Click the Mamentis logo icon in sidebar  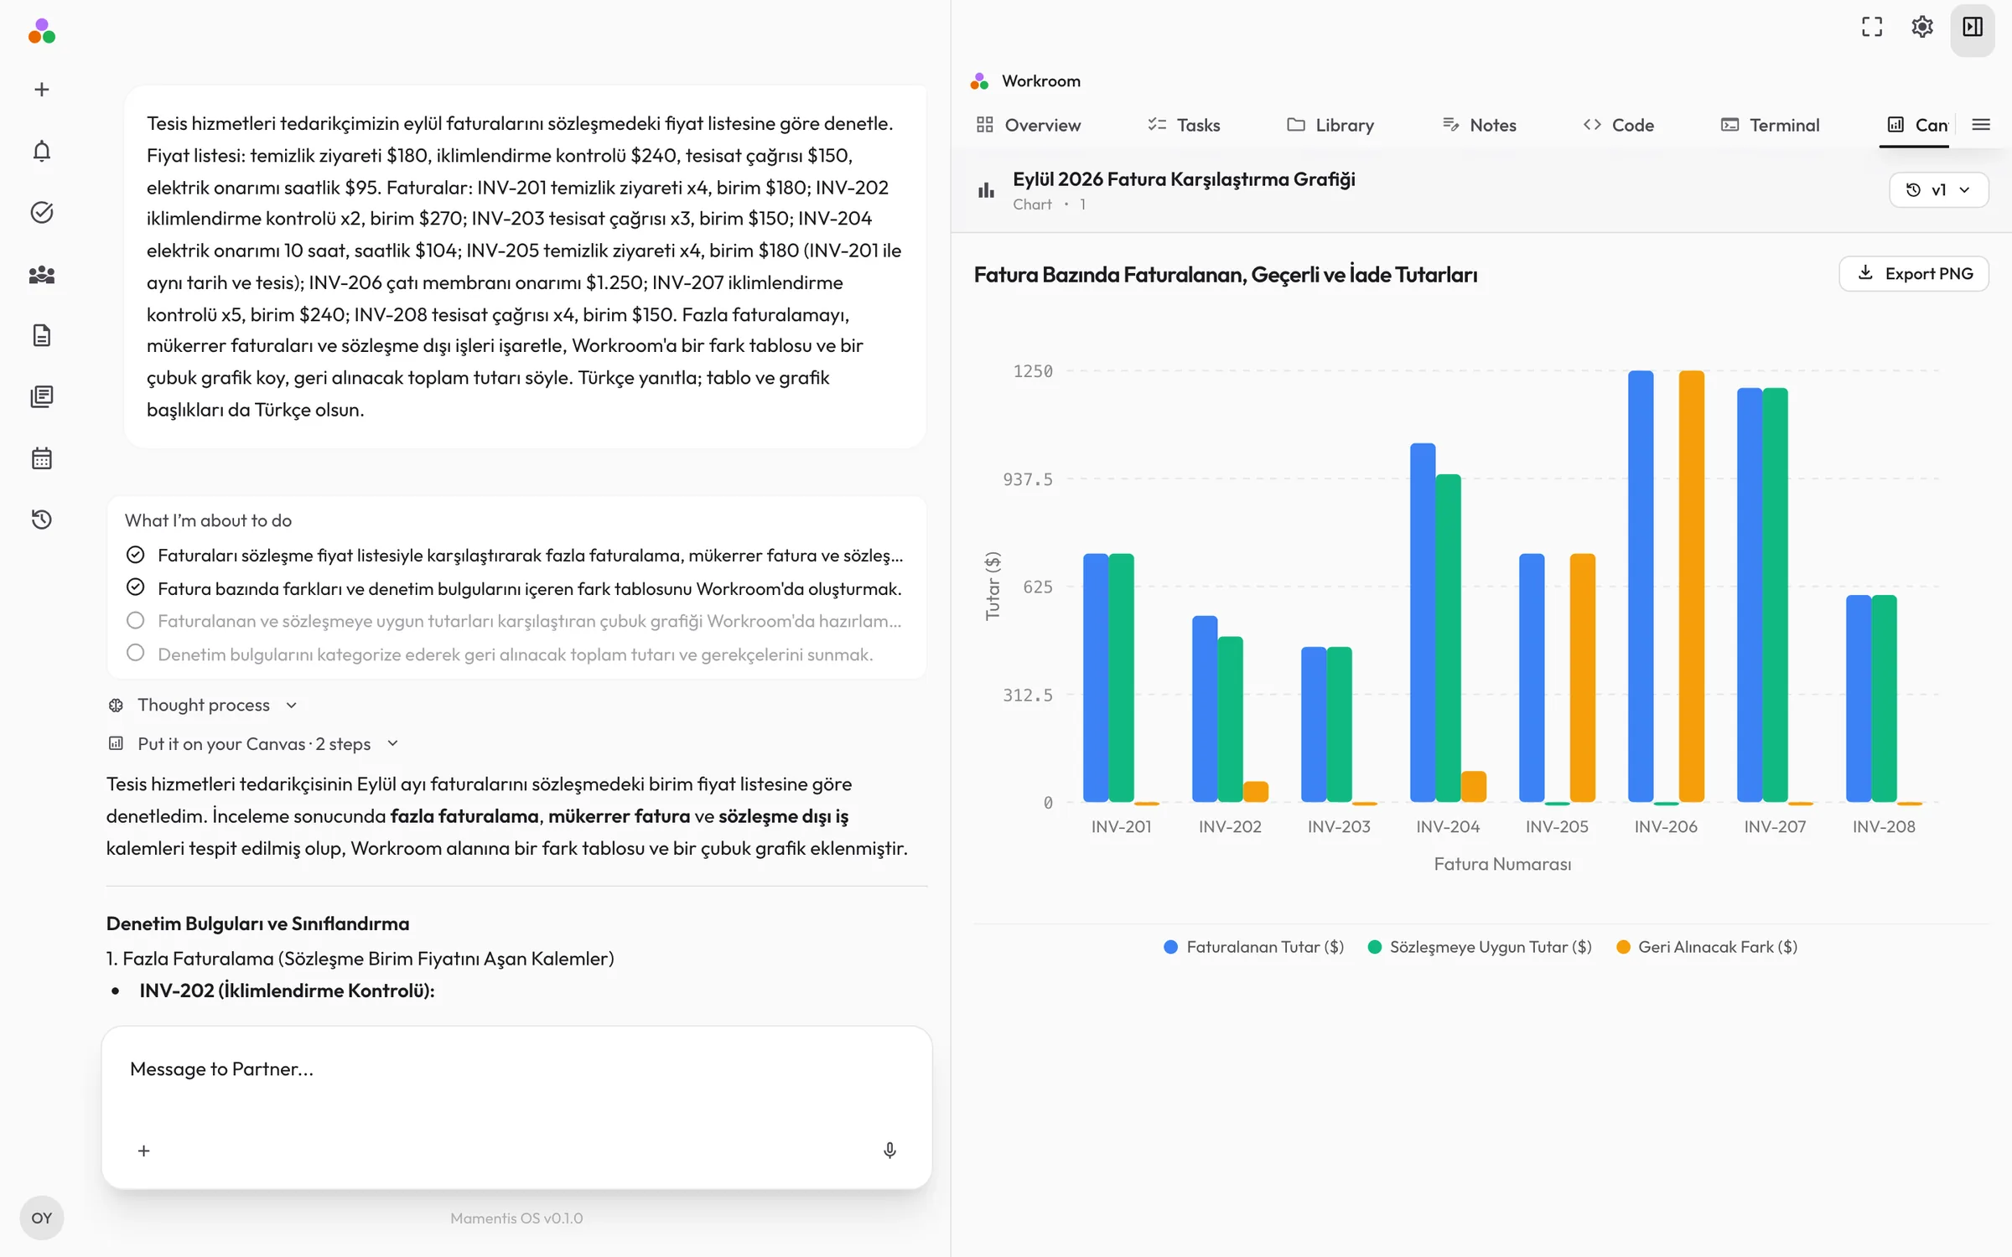pyautogui.click(x=41, y=31)
